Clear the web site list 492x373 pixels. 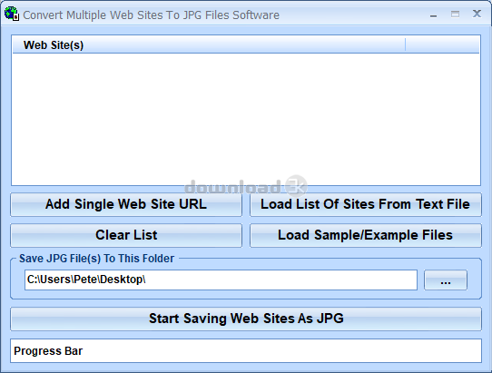pos(126,235)
